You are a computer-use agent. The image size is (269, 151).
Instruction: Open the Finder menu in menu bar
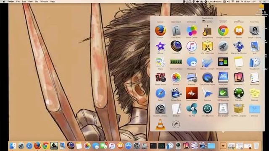tap(11, 2)
